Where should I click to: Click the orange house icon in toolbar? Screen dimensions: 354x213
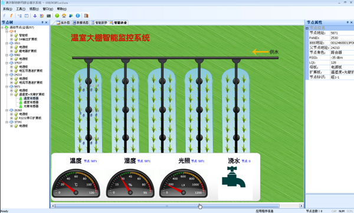click(64, 15)
